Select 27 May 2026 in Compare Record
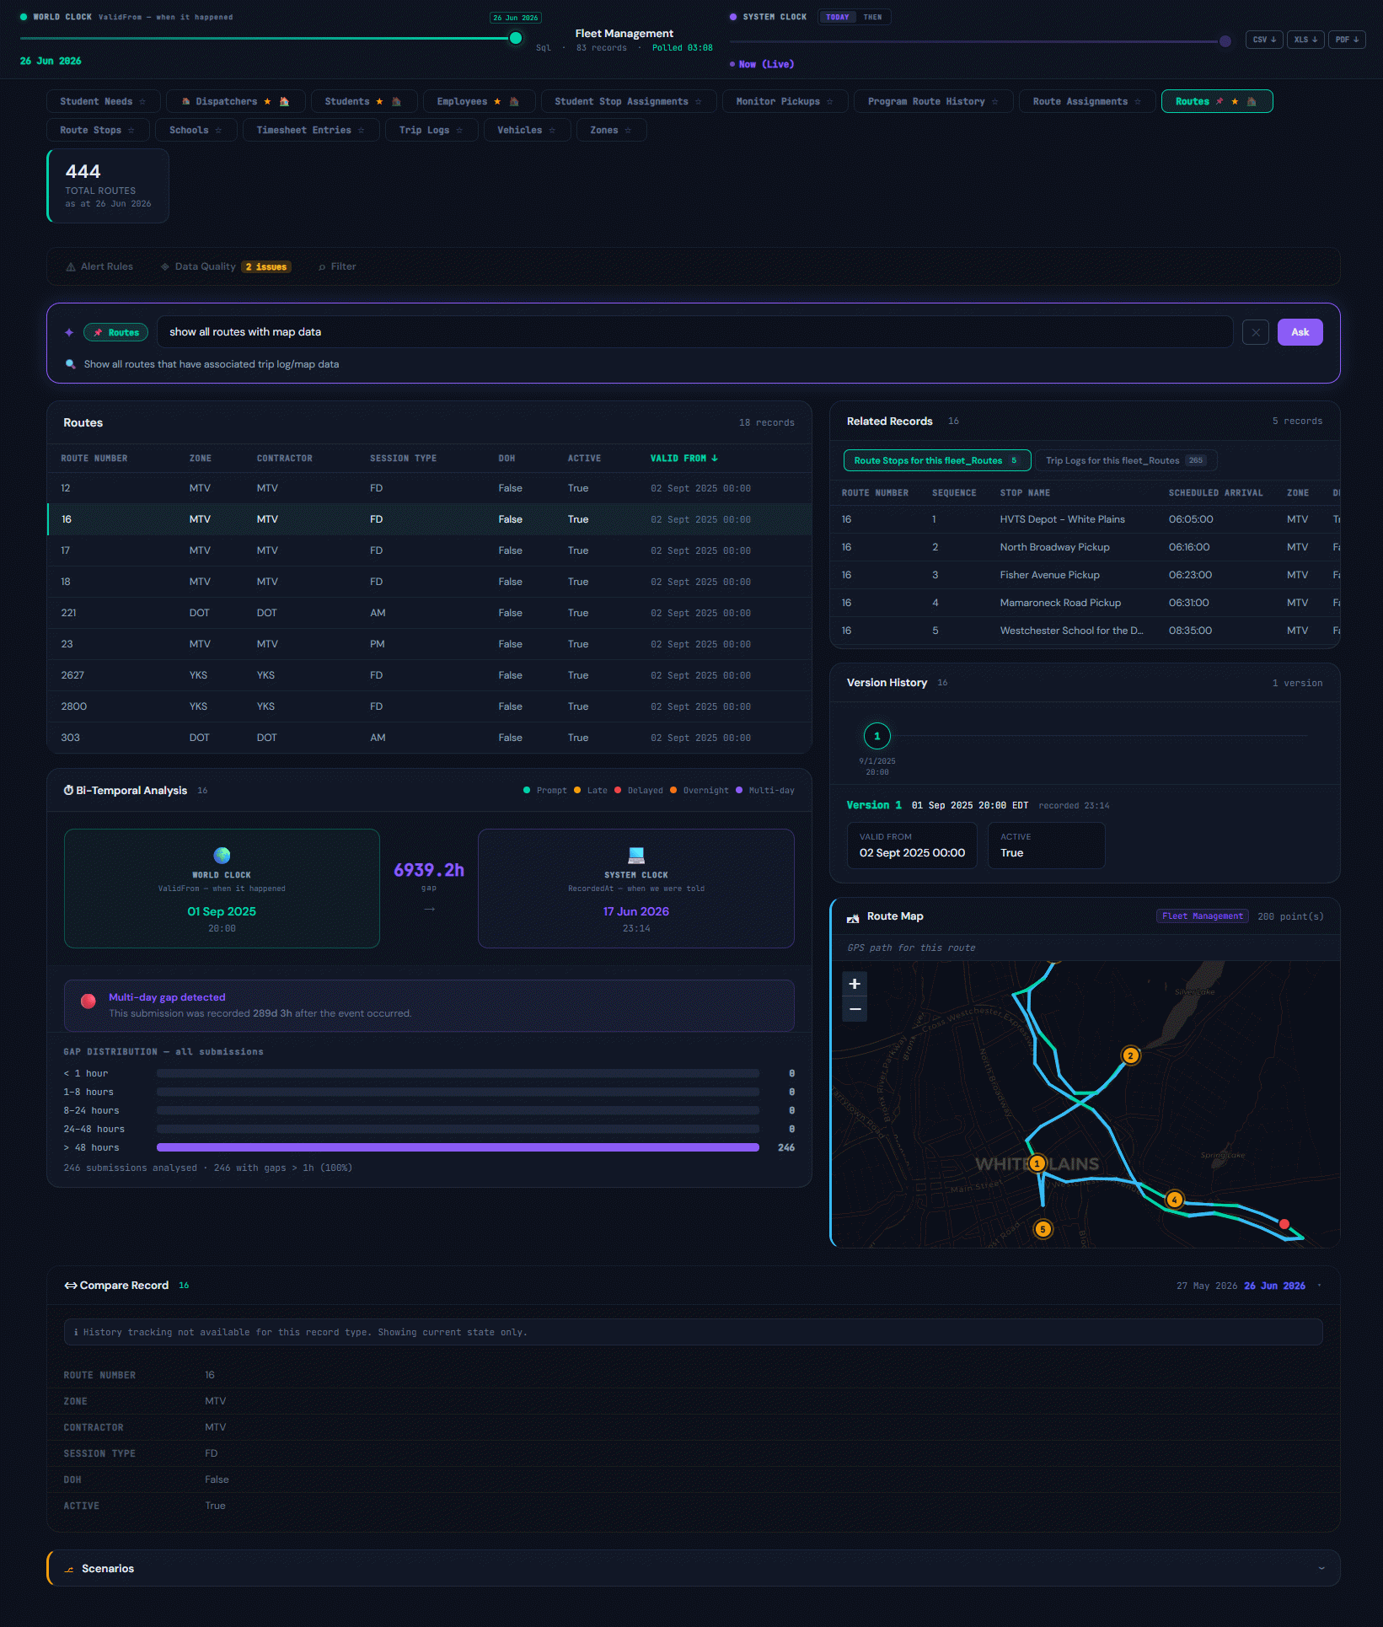The width and height of the screenshot is (1383, 1627). click(1207, 1286)
